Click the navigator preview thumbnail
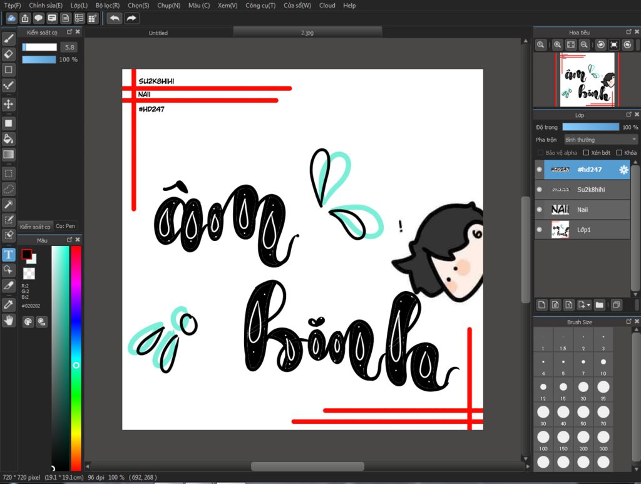The height and width of the screenshot is (484, 641). tap(587, 80)
